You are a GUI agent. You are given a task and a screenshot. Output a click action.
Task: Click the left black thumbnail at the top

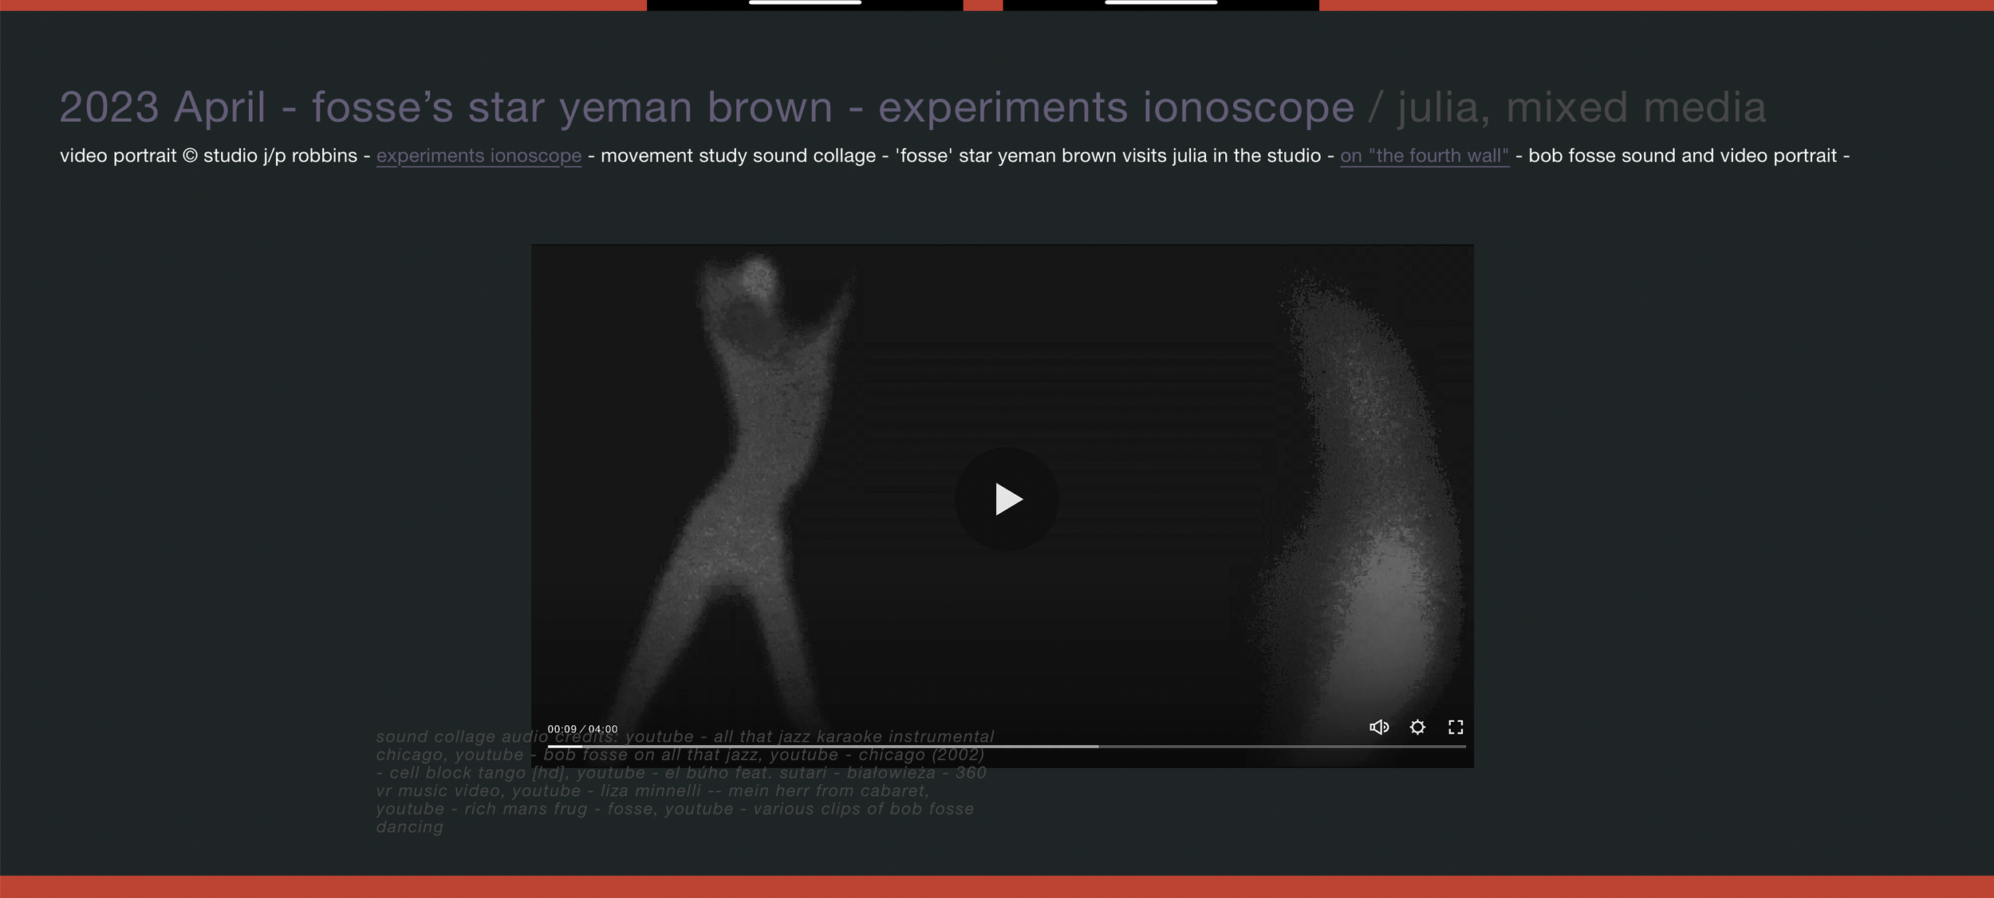805,5
